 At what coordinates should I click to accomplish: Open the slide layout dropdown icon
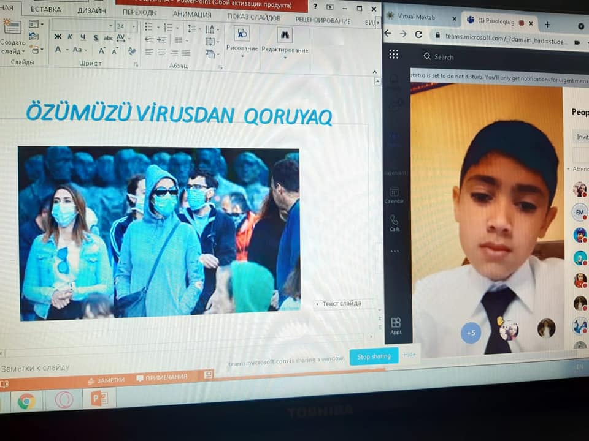pyautogui.click(x=36, y=24)
